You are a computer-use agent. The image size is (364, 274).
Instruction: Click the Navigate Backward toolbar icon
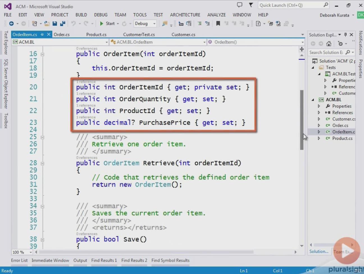11,24
